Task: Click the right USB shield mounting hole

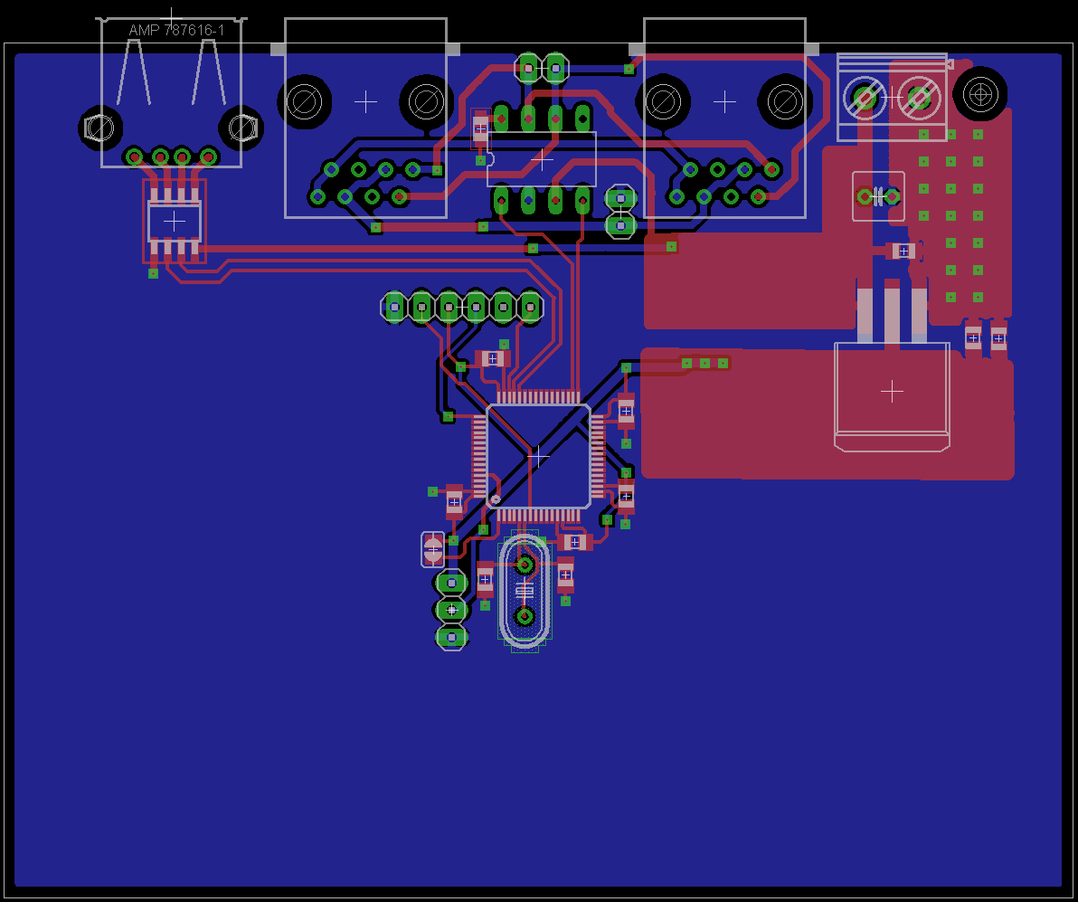Action: [242, 128]
